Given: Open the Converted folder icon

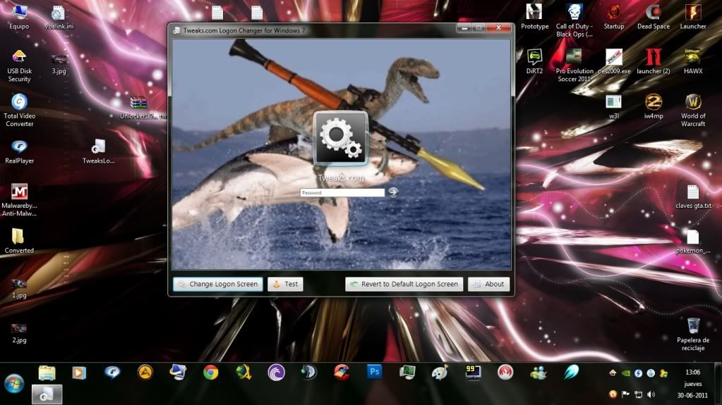Looking at the screenshot, I should [x=19, y=241].
